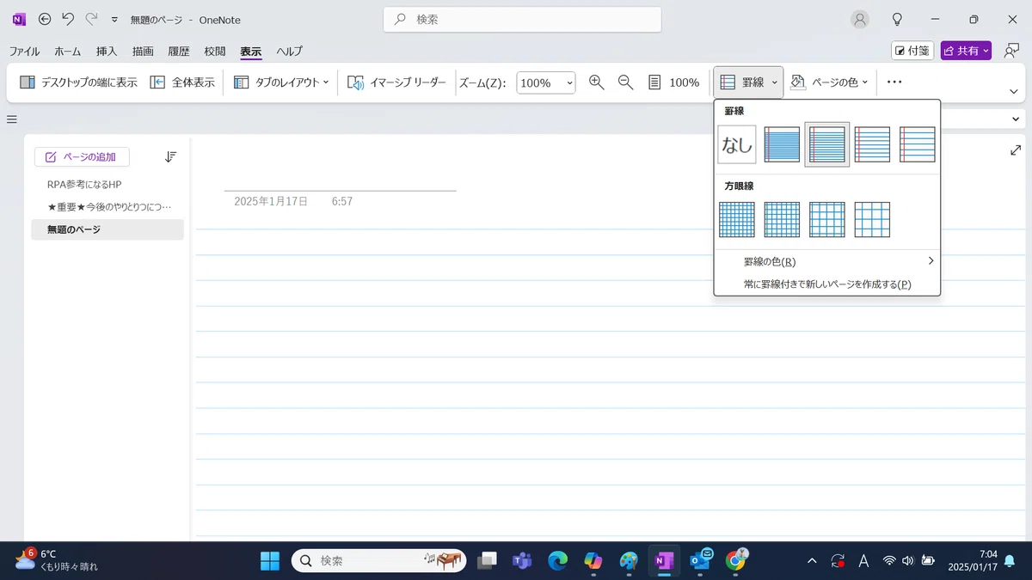Click the taskbar 検索 search box
This screenshot has width=1032, height=580.
coord(379,560)
